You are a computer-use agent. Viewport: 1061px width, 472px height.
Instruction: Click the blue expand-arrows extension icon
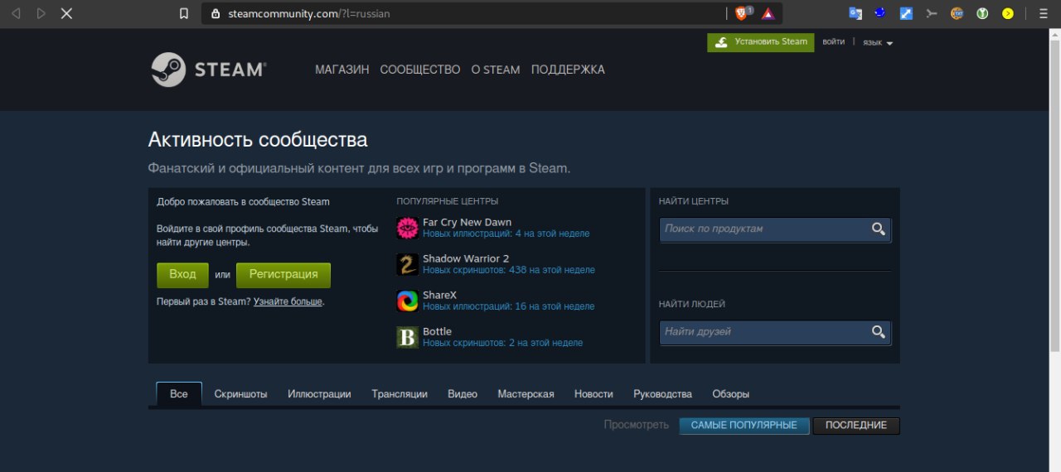click(906, 13)
